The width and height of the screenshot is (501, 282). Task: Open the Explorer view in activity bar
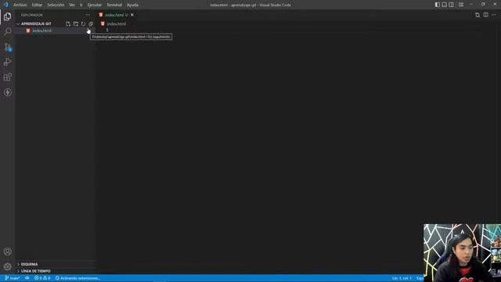(x=7, y=16)
